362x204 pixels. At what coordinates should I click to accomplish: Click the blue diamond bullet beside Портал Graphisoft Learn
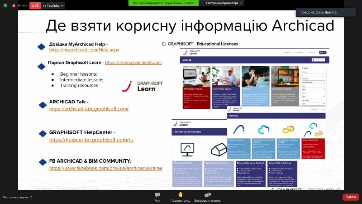click(42, 67)
